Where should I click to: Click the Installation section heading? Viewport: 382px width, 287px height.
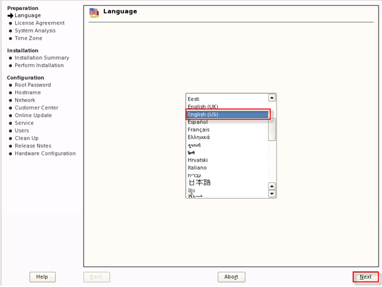[x=23, y=50]
